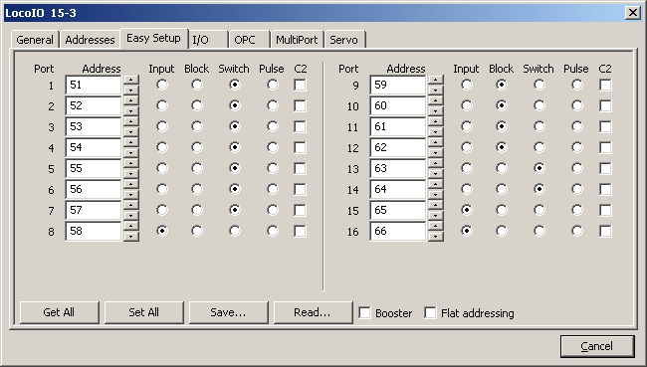
Task: Decrease port 5 address with down arrow
Action: [x=130, y=174]
